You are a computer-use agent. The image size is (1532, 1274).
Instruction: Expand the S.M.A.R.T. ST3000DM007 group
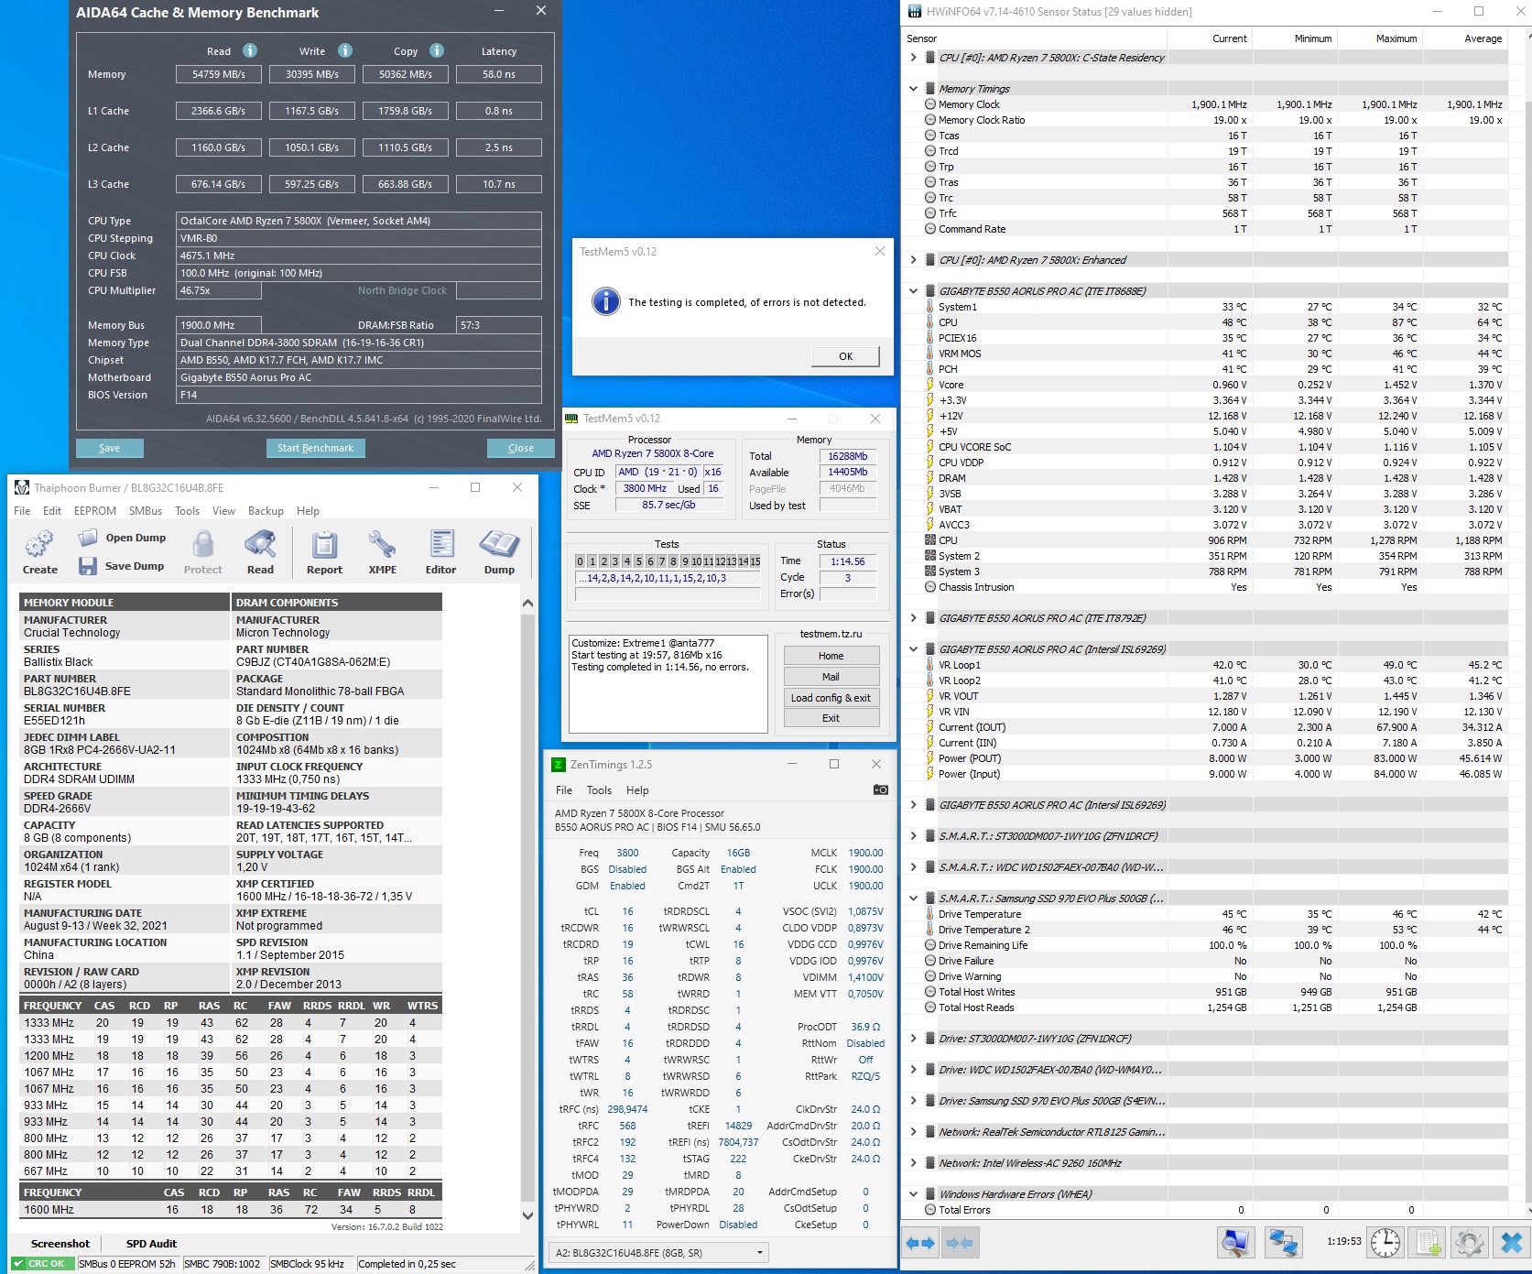point(913,836)
